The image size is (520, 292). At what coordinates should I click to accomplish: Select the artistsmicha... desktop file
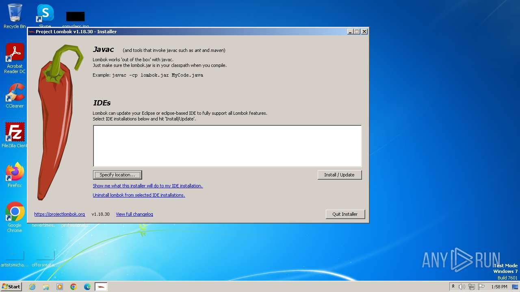coord(15,259)
